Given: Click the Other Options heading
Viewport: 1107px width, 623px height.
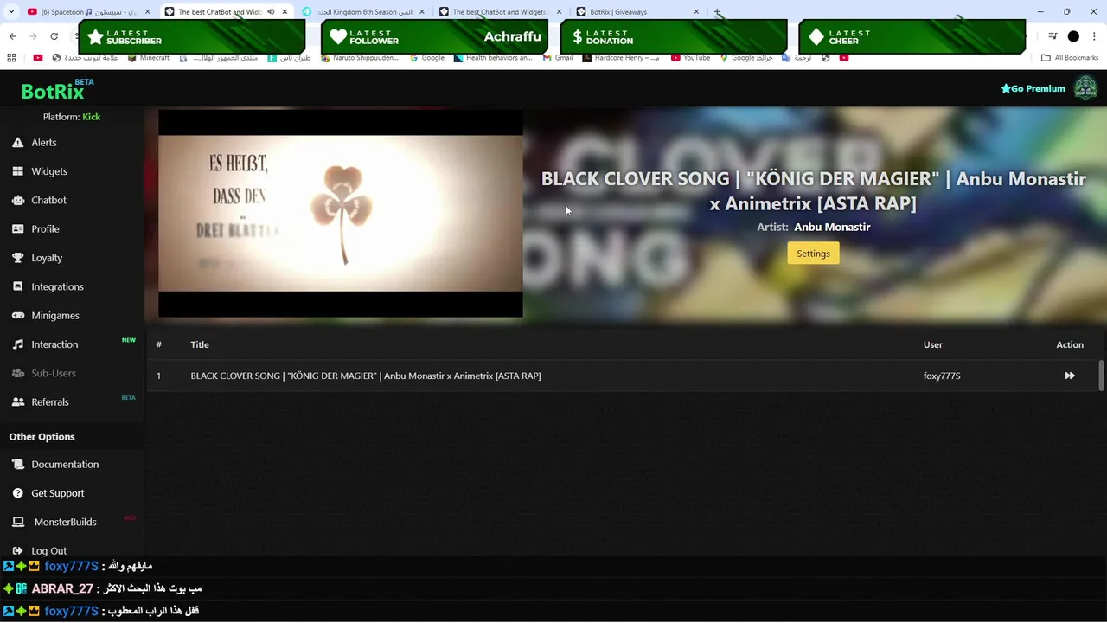Looking at the screenshot, I should click(42, 437).
